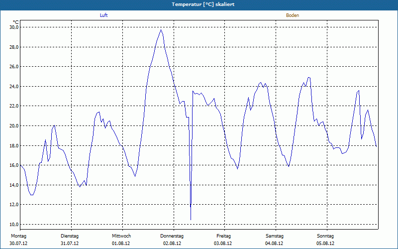The width and height of the screenshot is (398, 249).
Task: Click the date 01.08.12
Action: pos(121,244)
